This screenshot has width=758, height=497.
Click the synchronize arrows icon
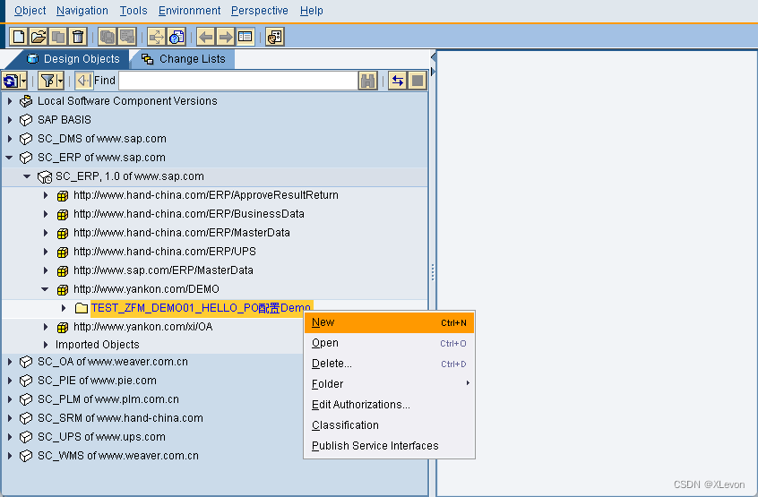click(398, 81)
